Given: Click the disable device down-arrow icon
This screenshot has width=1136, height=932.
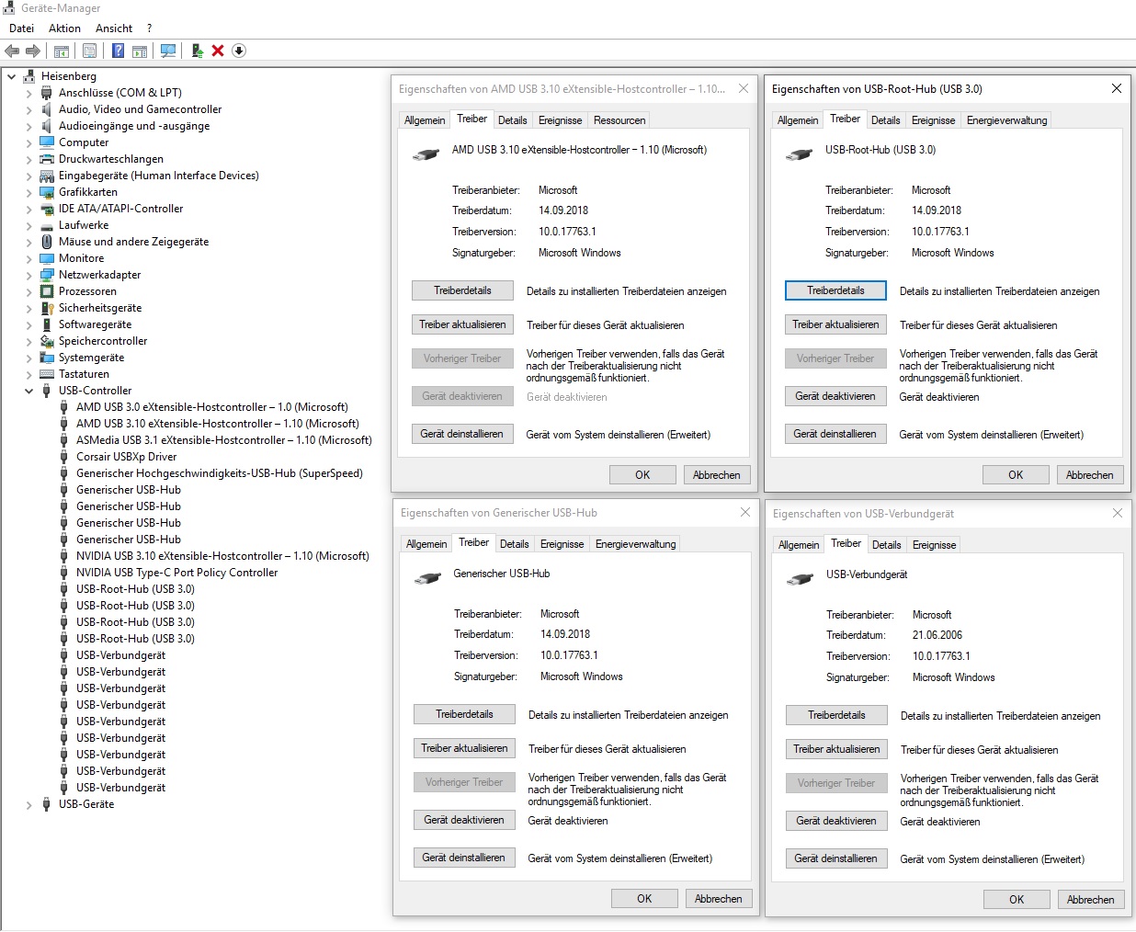Looking at the screenshot, I should point(239,51).
